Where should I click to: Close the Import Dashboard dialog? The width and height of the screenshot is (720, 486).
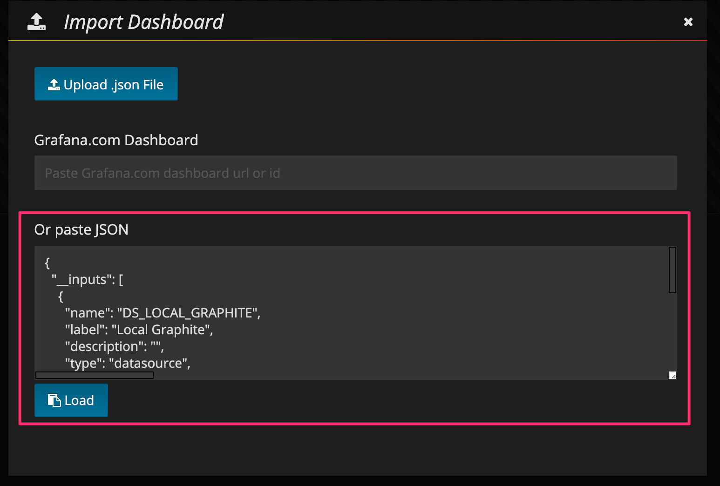[688, 22]
